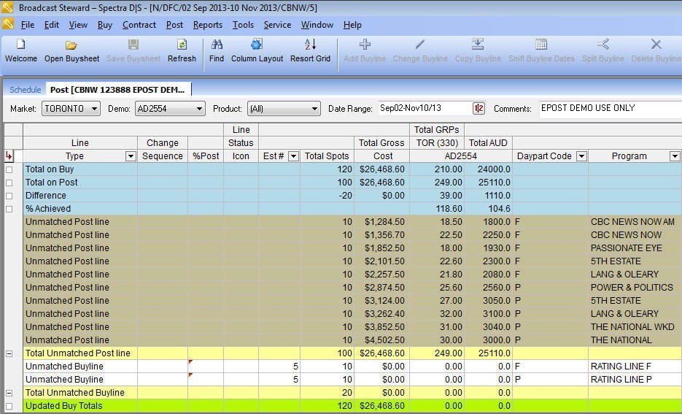Image resolution: width=682 pixels, height=414 pixels.
Task: Click the red arrow grid corner icon
Action: [9, 156]
